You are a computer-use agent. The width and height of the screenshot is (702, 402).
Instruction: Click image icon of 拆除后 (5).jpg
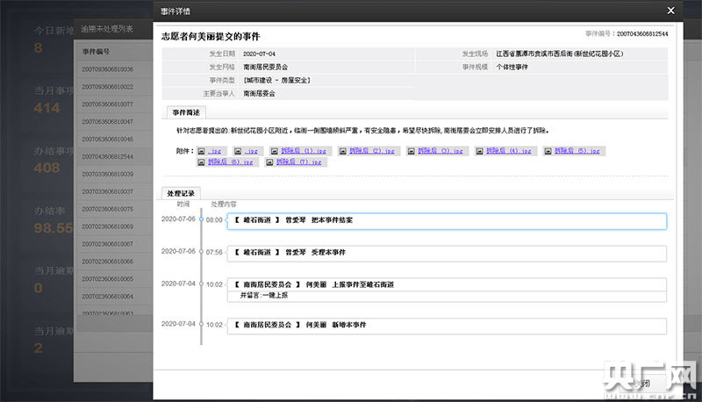click(x=549, y=151)
